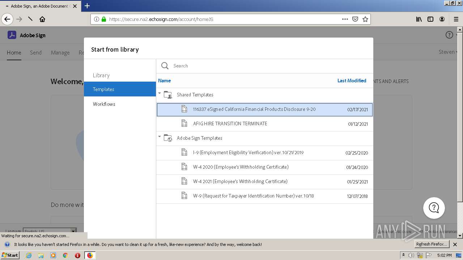Click the taskbar clock showing 5:02 PM

click(444, 255)
